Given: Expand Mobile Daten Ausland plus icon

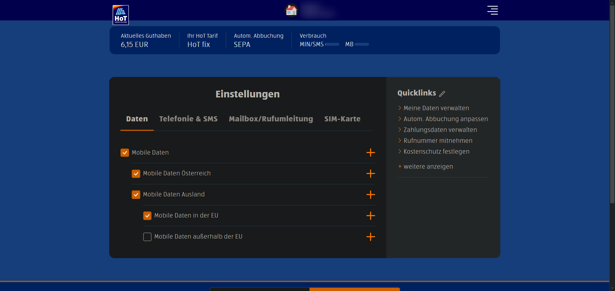Looking at the screenshot, I should pos(371,195).
